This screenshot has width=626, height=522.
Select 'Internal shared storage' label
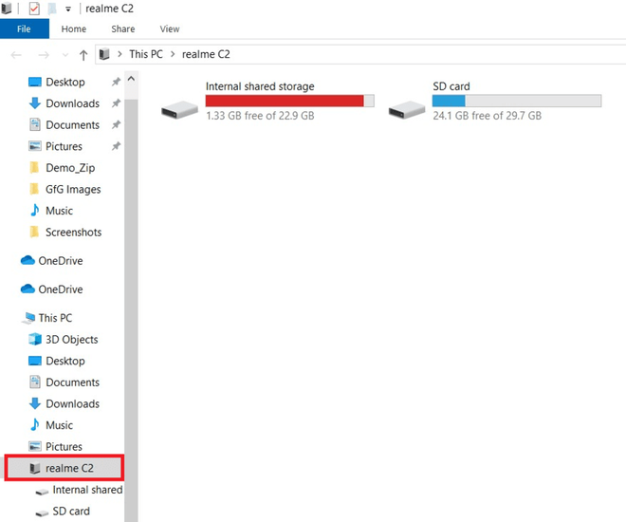tap(260, 86)
